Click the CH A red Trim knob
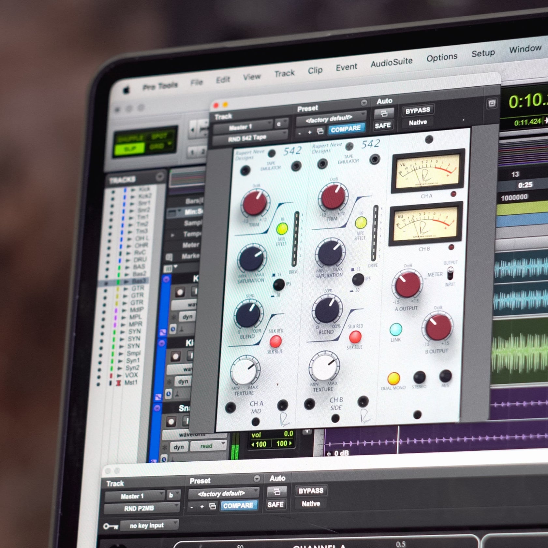Image resolution: width=548 pixels, height=548 pixels. (255, 203)
